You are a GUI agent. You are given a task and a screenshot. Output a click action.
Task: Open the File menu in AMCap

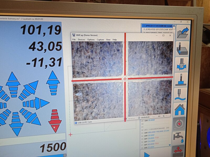point(74,40)
